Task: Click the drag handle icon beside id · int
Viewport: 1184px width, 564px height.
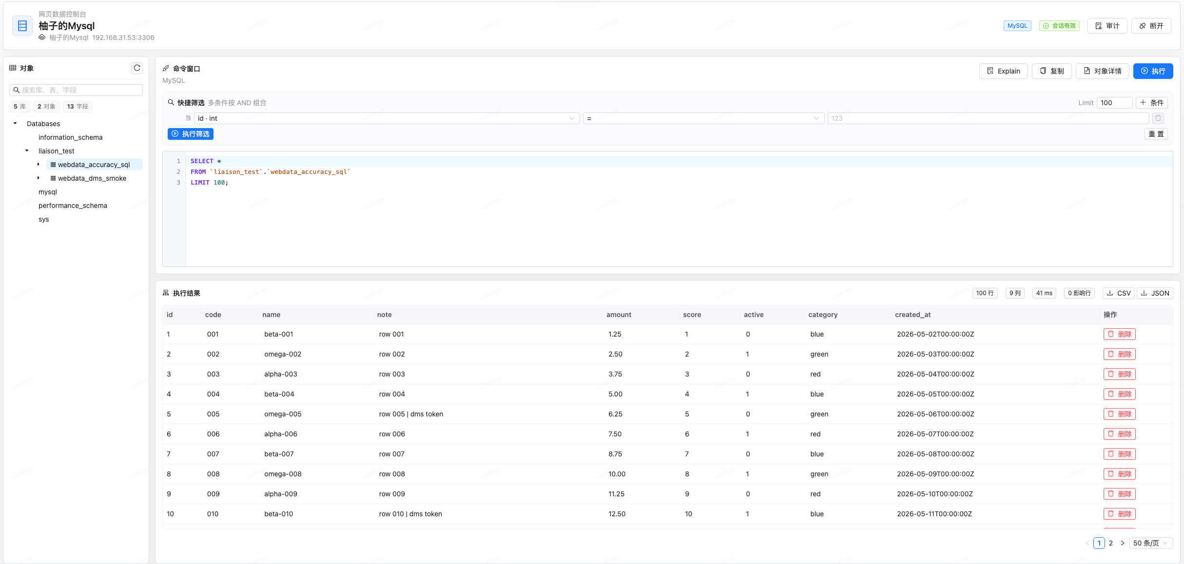Action: [188, 118]
